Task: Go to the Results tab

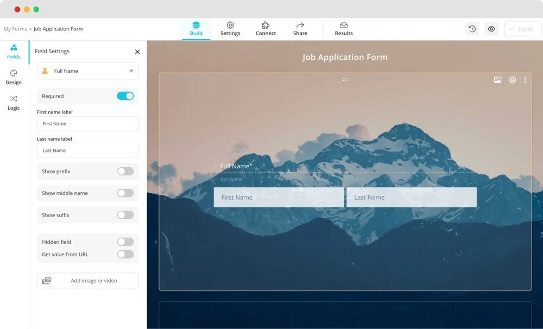Action: (x=344, y=29)
